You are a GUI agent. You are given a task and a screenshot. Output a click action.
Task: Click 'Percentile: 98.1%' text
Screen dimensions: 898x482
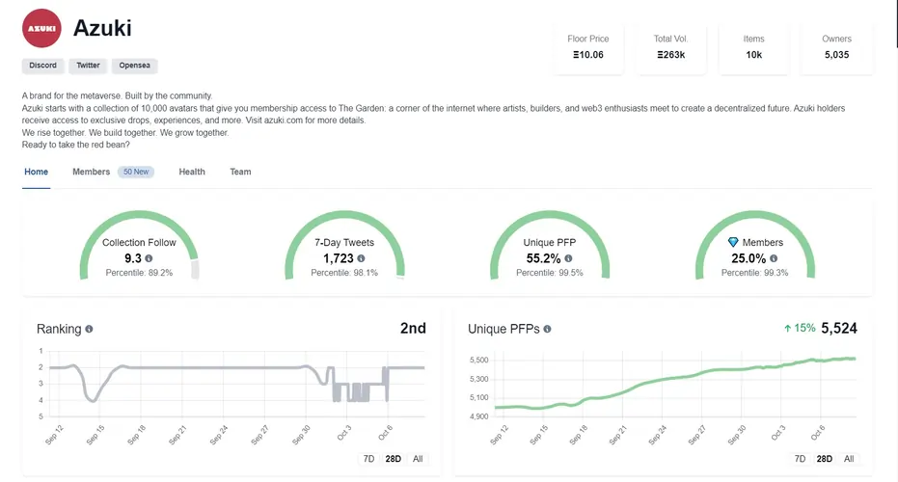(x=344, y=273)
